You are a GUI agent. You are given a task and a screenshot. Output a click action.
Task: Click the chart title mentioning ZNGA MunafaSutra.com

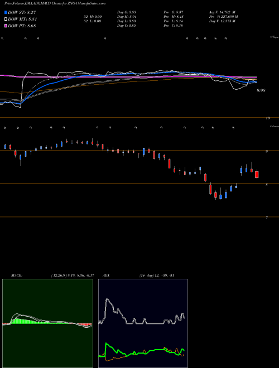tap(55, 3)
